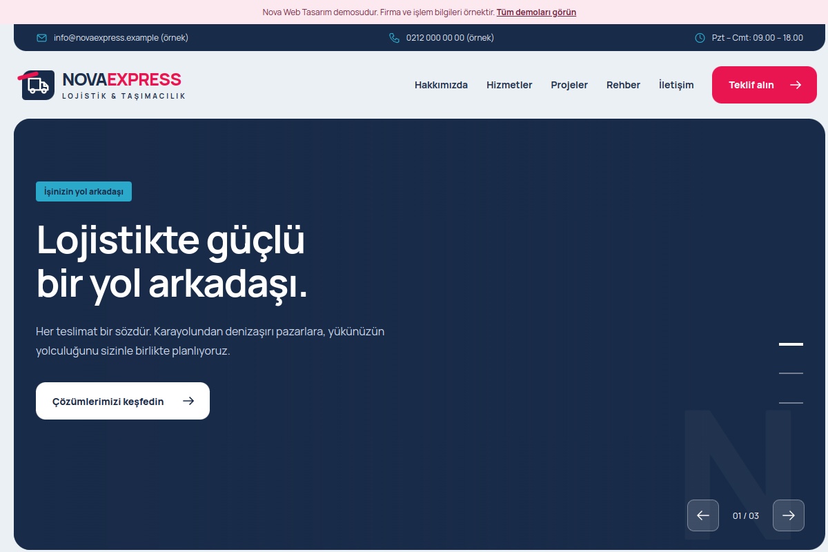Click Çözümlerimizi keşfedin button
This screenshot has width=828, height=552.
click(x=123, y=401)
